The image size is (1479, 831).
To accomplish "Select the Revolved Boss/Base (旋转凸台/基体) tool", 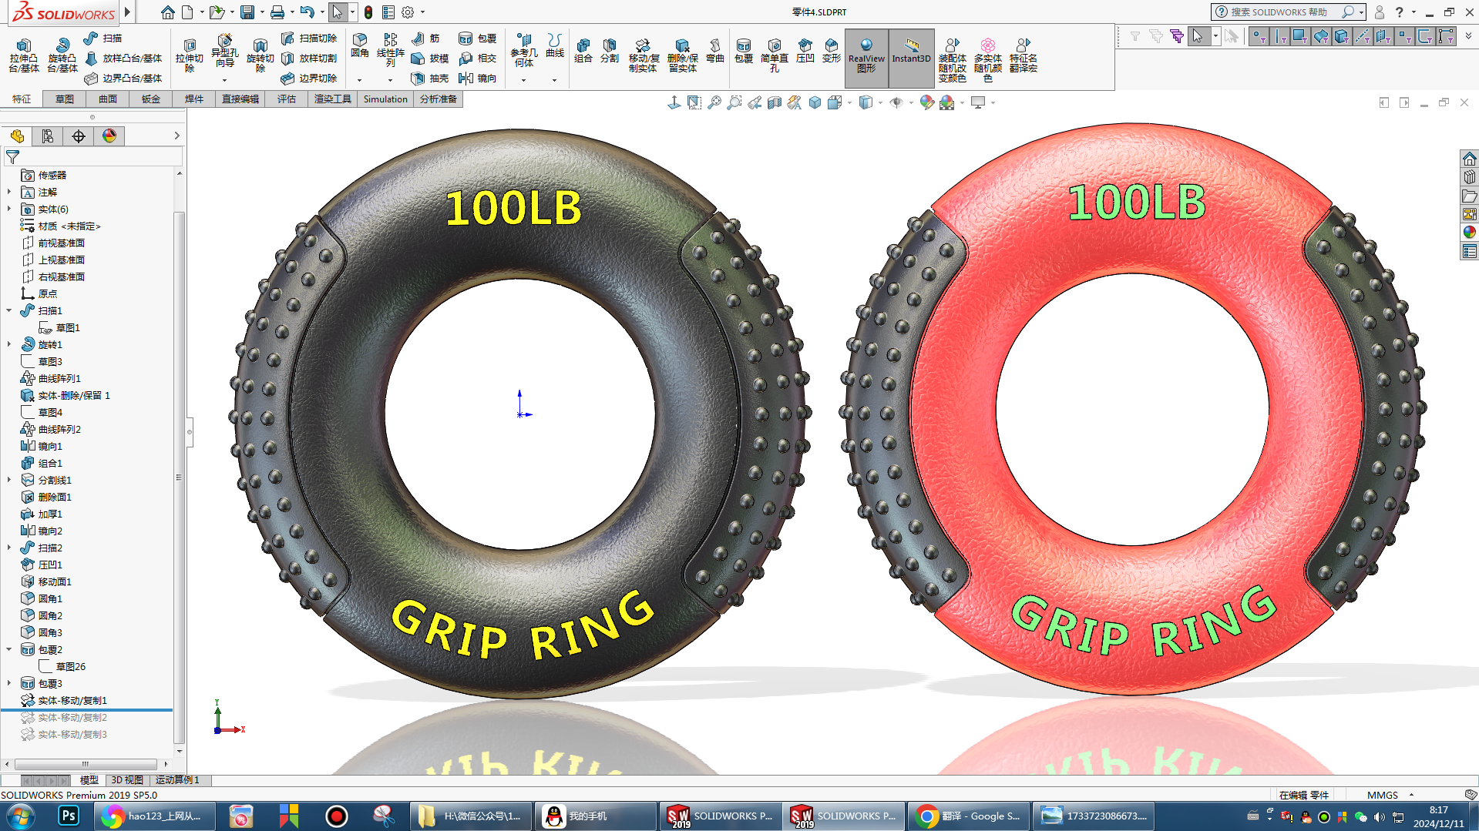I will coord(62,55).
